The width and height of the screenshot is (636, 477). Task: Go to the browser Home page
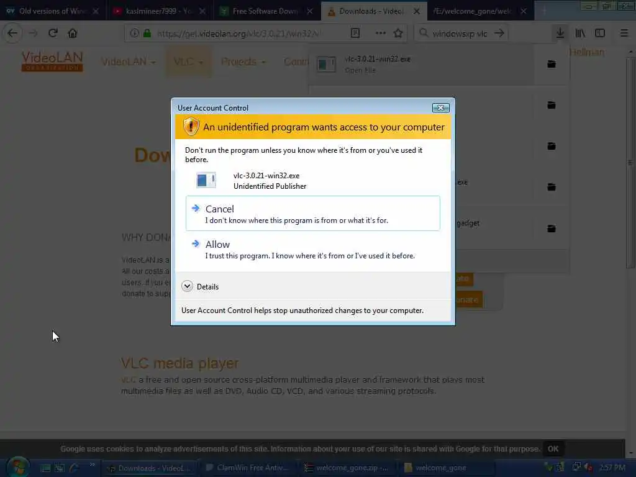[x=73, y=34]
